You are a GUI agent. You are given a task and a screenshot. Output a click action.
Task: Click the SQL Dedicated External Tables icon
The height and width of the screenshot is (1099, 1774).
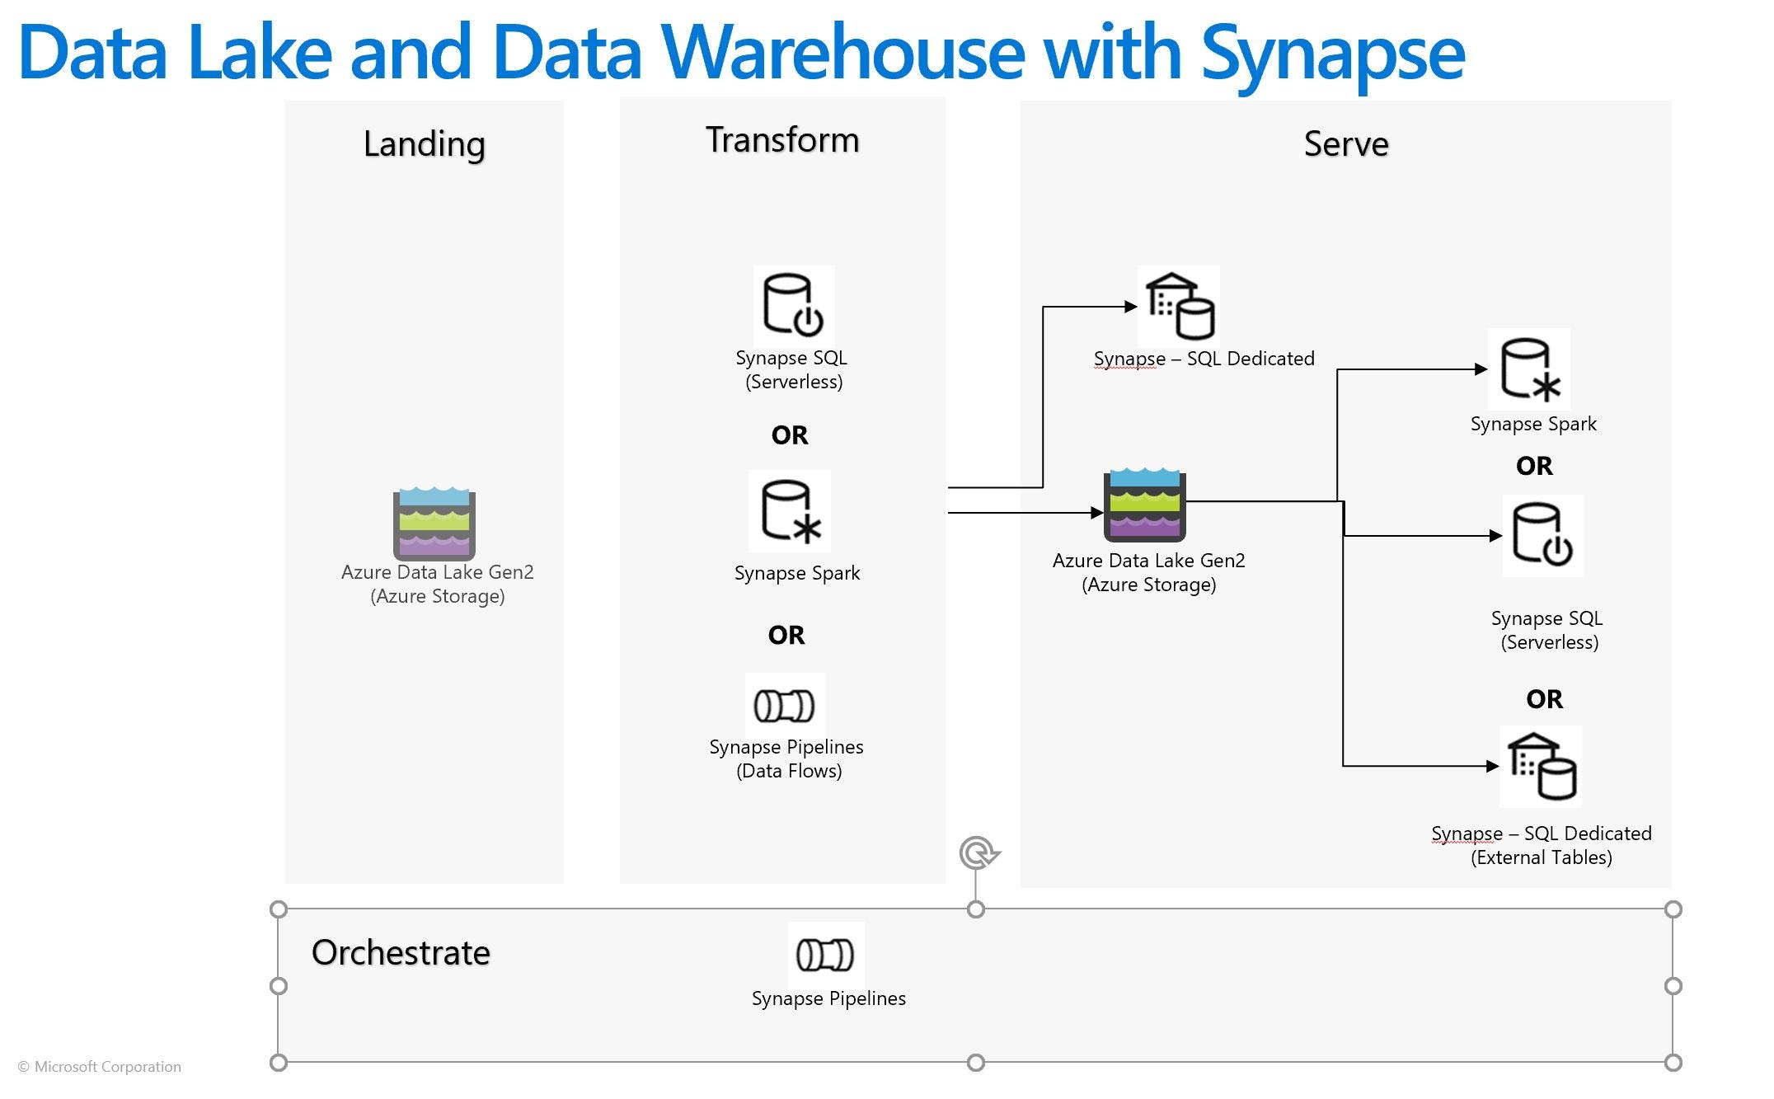click(x=1541, y=767)
